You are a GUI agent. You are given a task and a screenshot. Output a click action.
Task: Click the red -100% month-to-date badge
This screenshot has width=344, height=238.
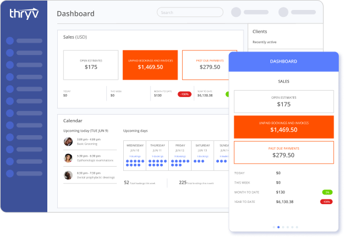tap(185, 94)
